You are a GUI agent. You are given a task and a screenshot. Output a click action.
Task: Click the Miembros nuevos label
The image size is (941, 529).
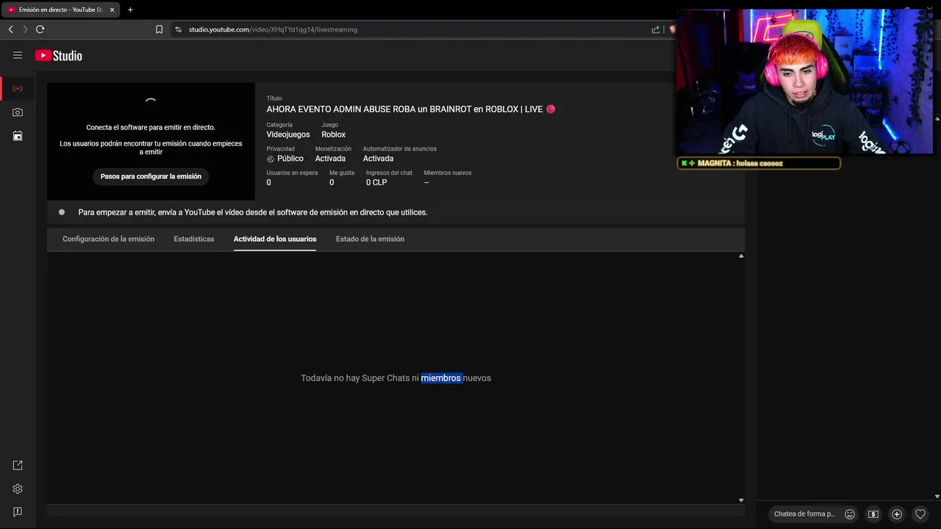pos(448,173)
